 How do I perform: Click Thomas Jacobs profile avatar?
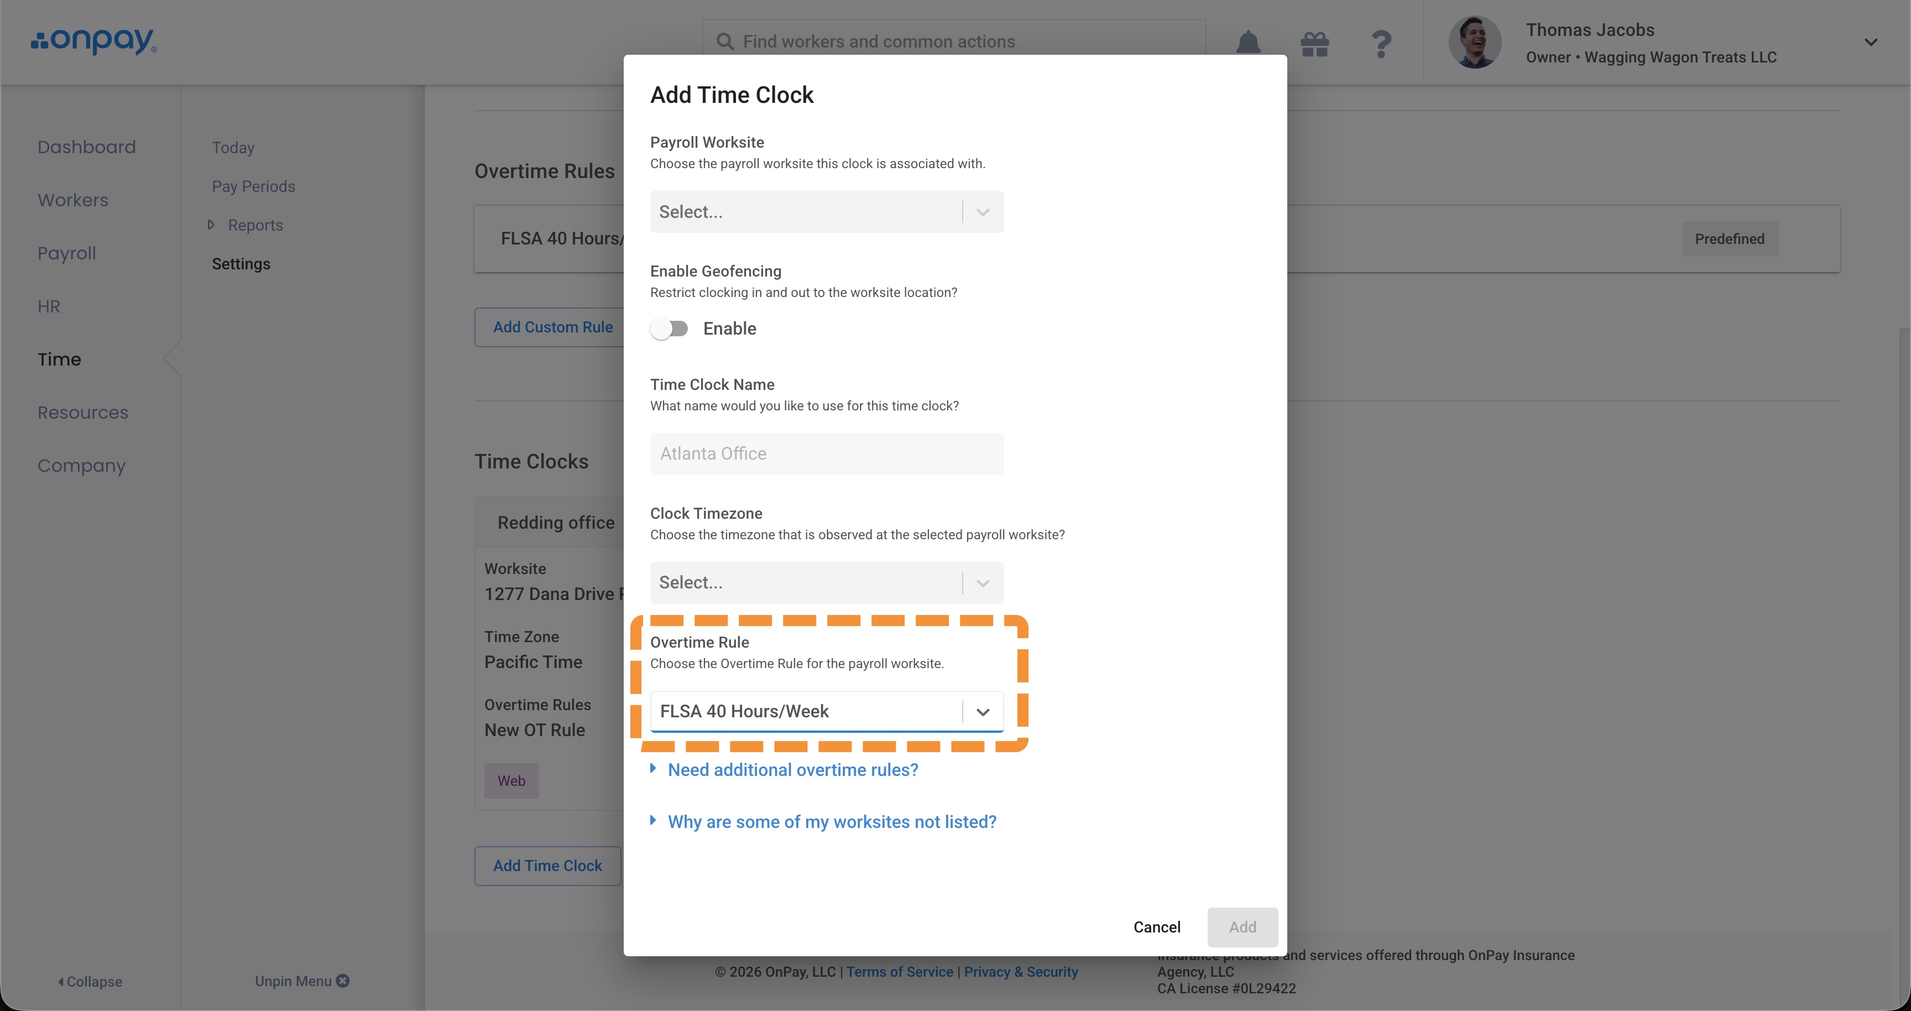coord(1475,42)
